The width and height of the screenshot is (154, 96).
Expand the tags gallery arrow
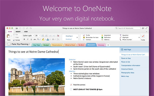[x=139, y=37]
